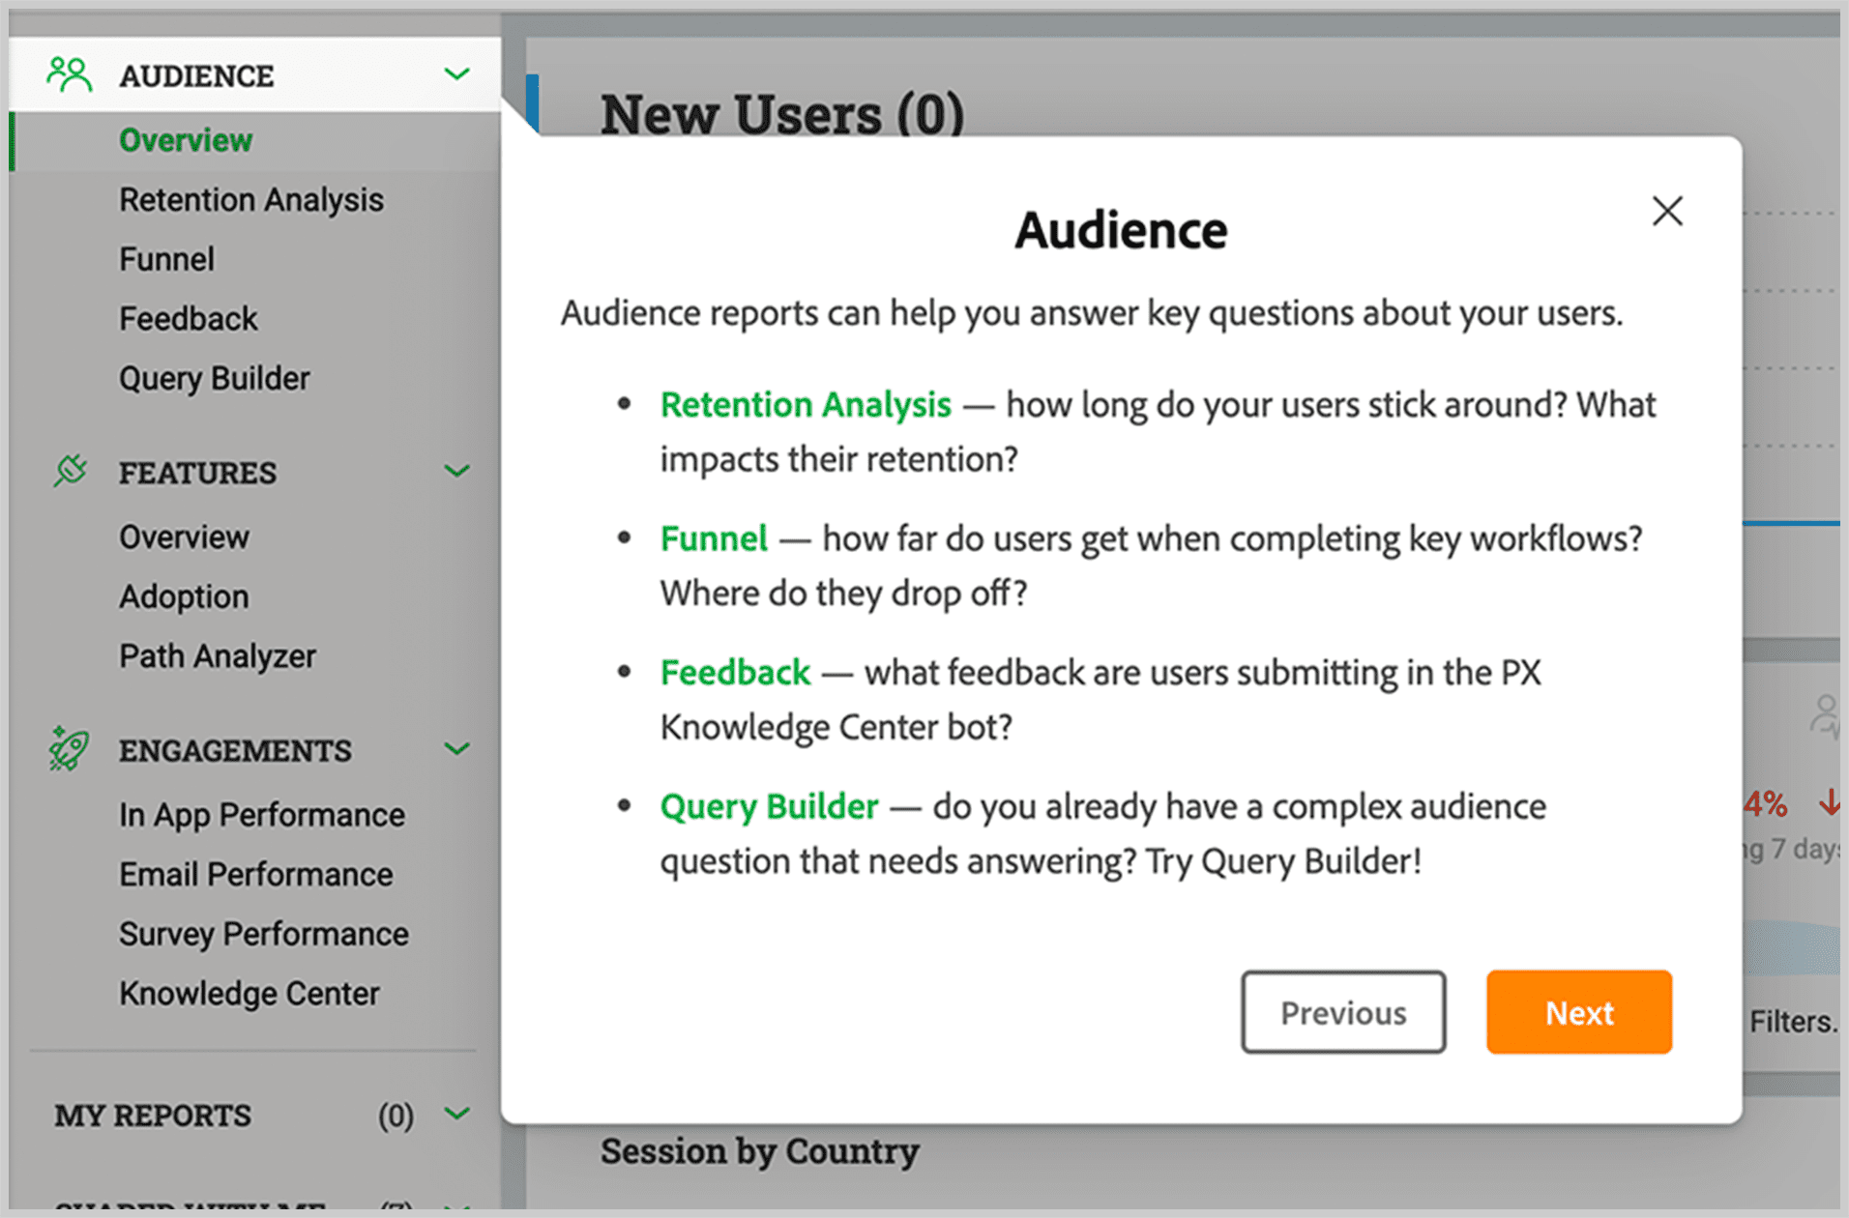Open the Query Builder link in dialog

tap(769, 806)
